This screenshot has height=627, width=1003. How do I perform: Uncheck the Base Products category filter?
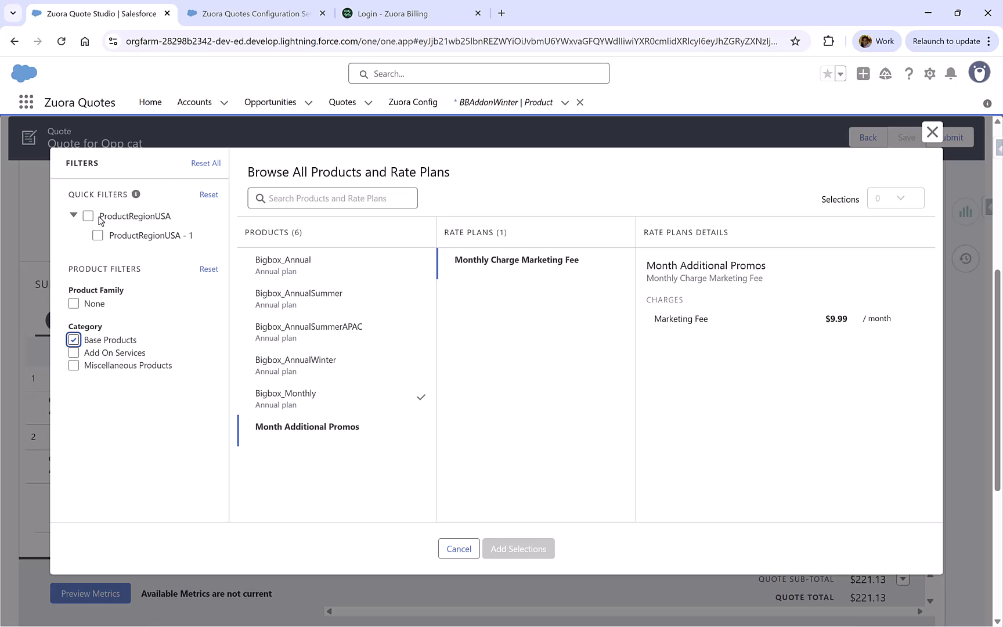click(73, 340)
